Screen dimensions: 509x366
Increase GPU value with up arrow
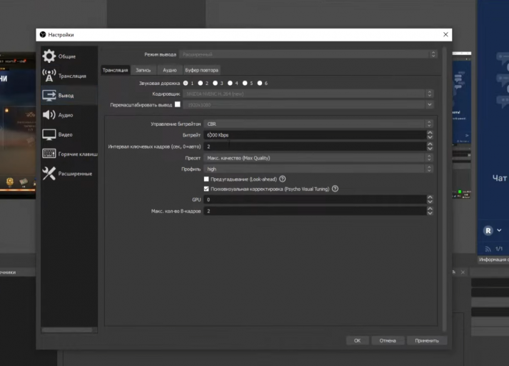click(430, 197)
